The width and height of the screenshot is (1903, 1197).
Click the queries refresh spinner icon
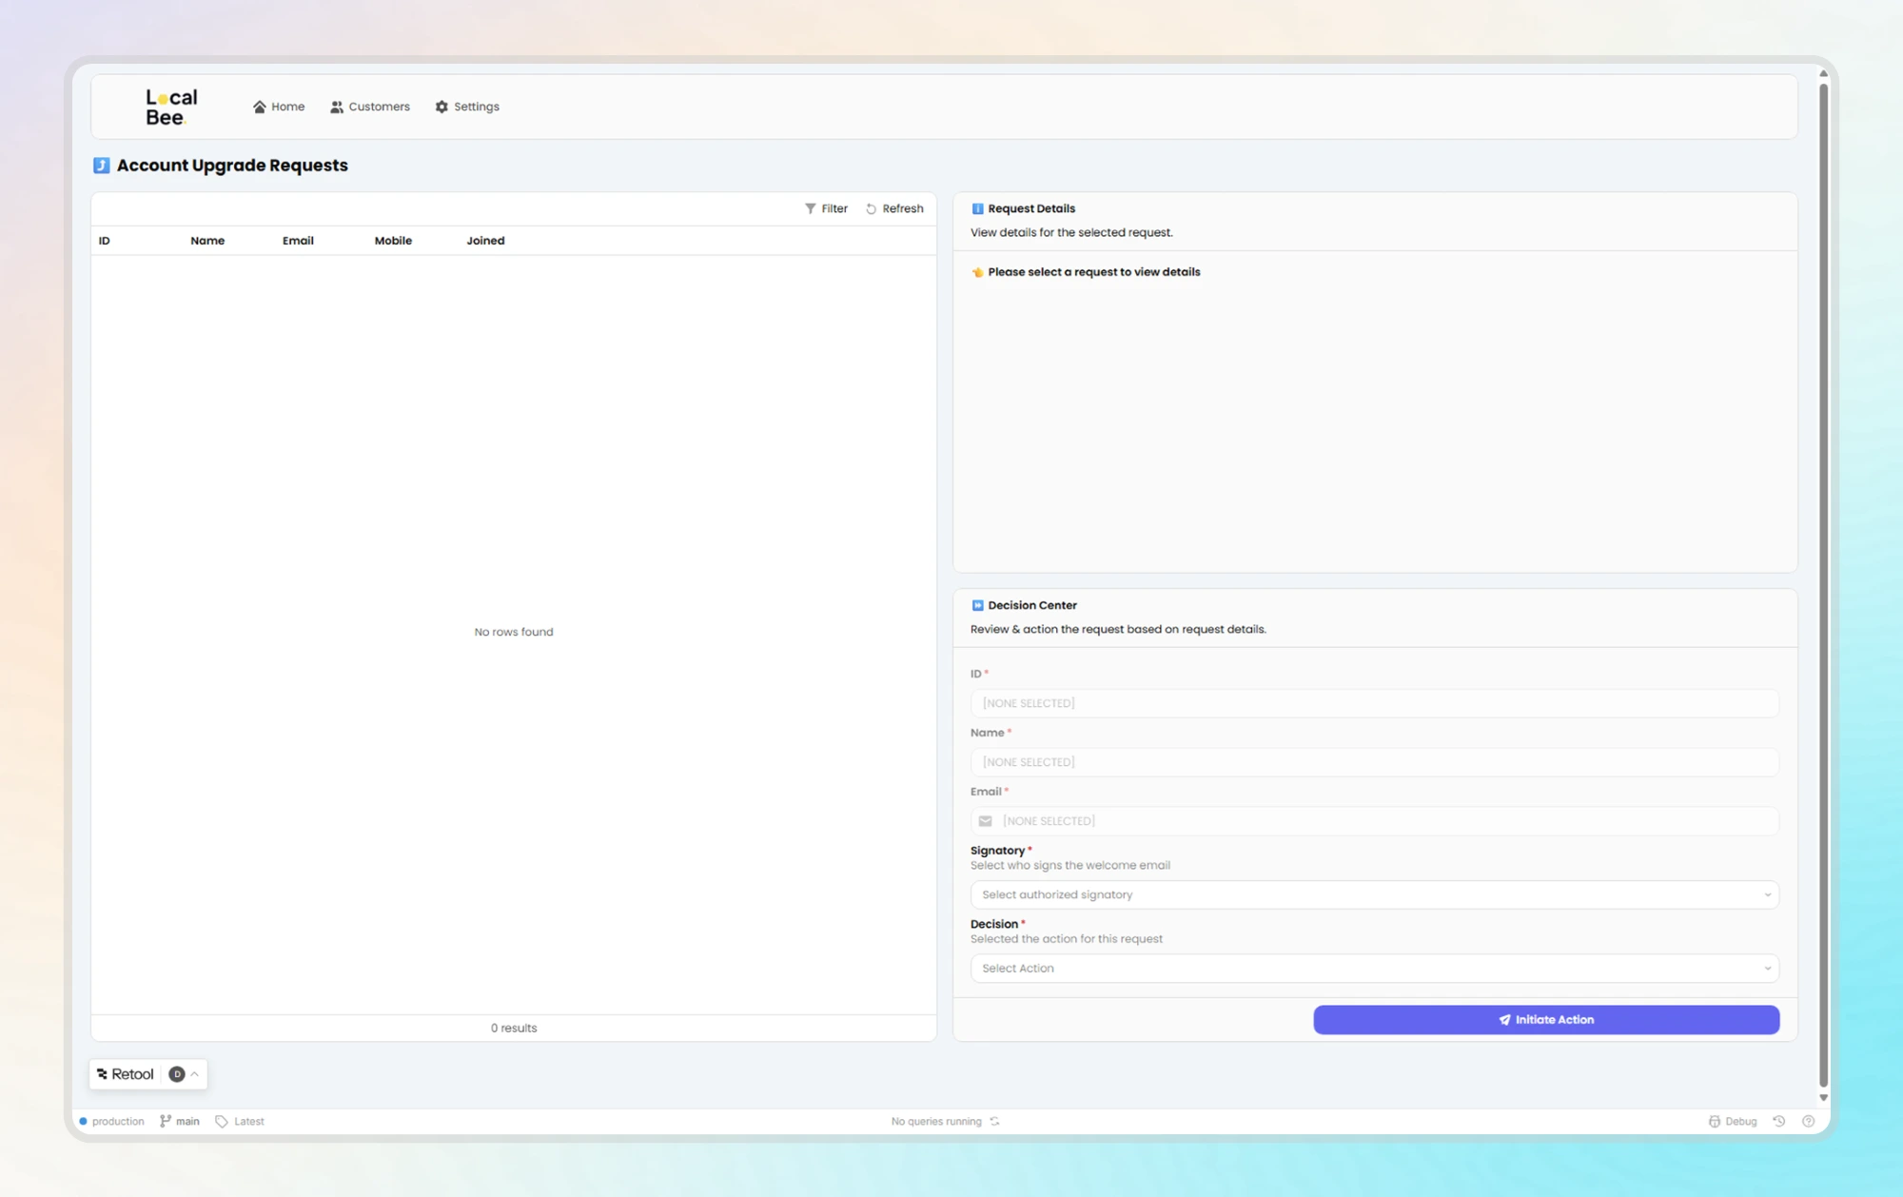pos(994,1122)
